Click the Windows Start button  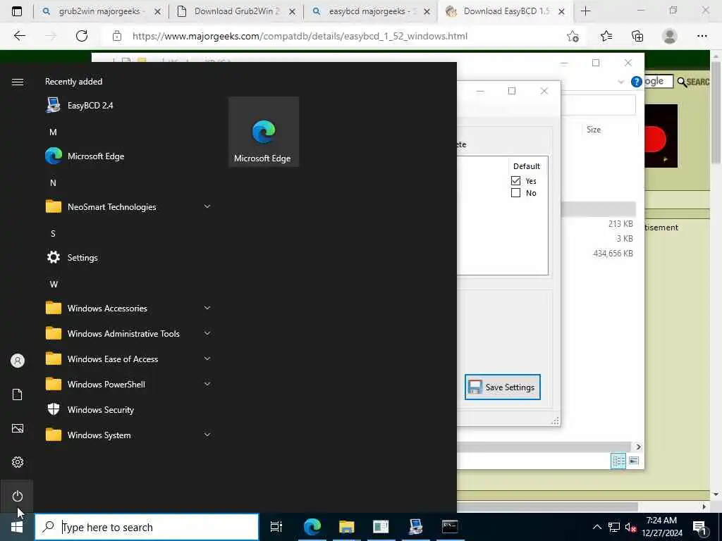click(17, 527)
